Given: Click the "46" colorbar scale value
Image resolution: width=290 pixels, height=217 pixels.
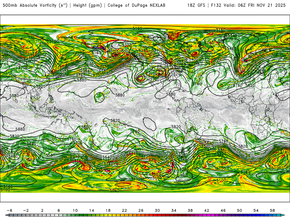Looking at the screenshot, I should pyautogui.click(x=223, y=210).
